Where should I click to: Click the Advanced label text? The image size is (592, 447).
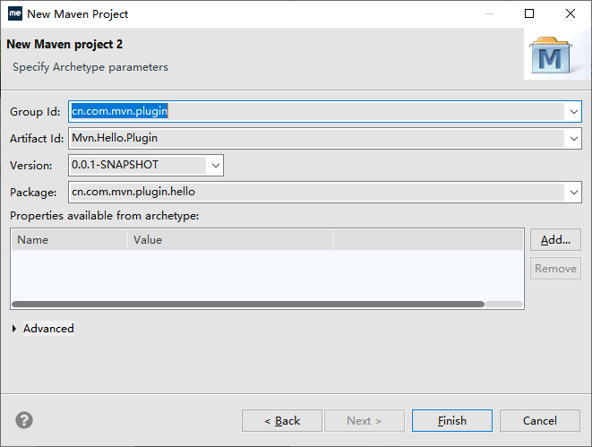coord(48,329)
